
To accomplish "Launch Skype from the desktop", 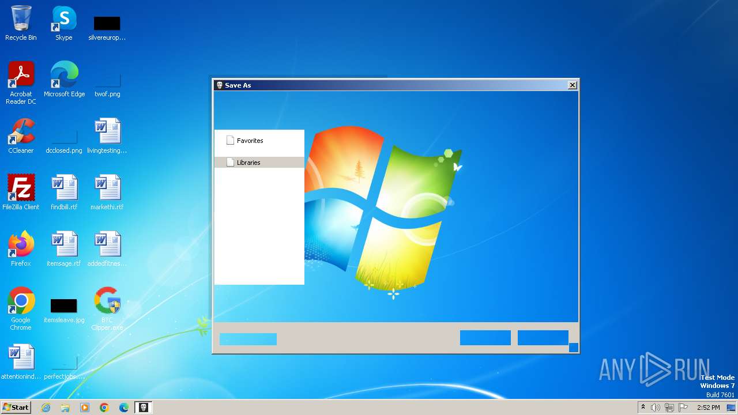I will [x=64, y=23].
